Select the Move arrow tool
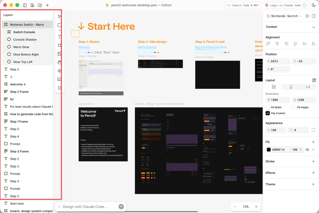Viewport: 319px width, 213px height. [x=59, y=17]
